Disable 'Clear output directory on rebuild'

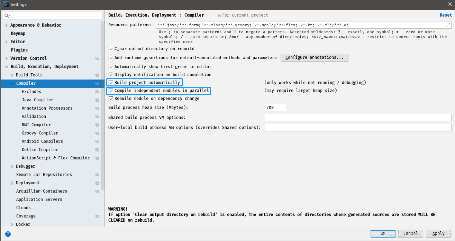(x=111, y=49)
